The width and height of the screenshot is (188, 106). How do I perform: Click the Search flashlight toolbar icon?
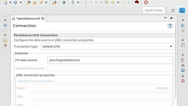tap(41, 2)
